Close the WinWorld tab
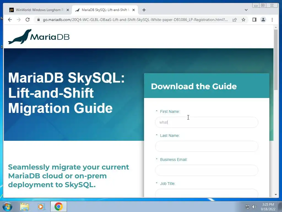The height and width of the screenshot is (212, 282). point(68,10)
